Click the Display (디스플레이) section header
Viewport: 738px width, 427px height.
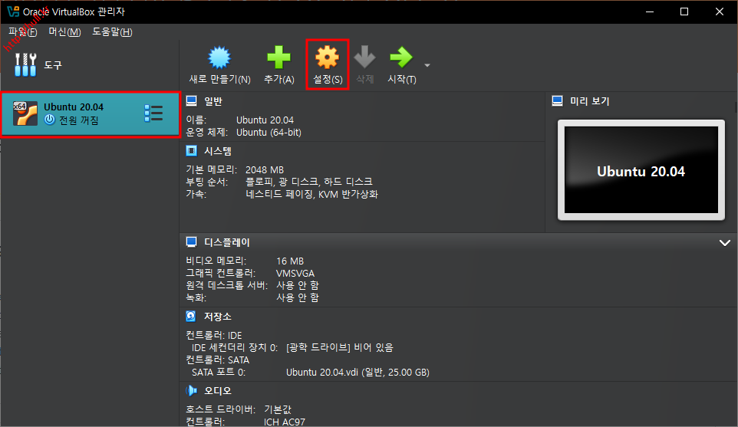227,242
